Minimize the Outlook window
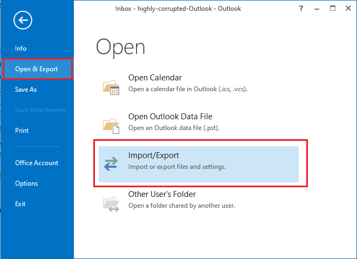Image resolution: width=357 pixels, height=259 pixels. click(x=317, y=9)
